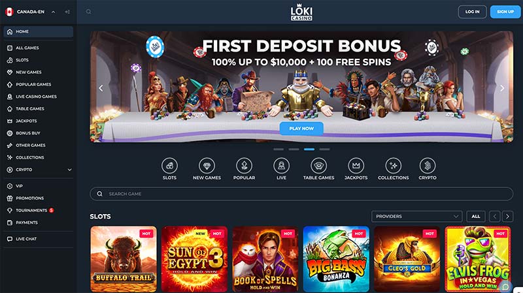Viewport: 523px width, 293px height.
Task: Click the Sign Up button
Action: click(x=505, y=12)
